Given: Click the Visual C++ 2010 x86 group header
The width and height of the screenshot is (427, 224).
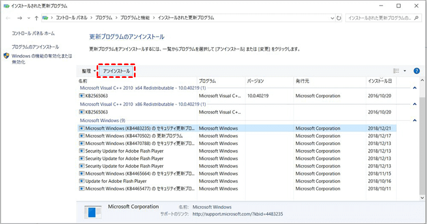Looking at the screenshot, I should point(143,104).
